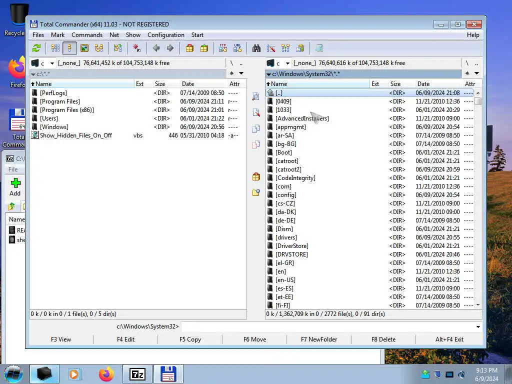
Task: Go to root with left panel backslash button
Action: pos(231,63)
